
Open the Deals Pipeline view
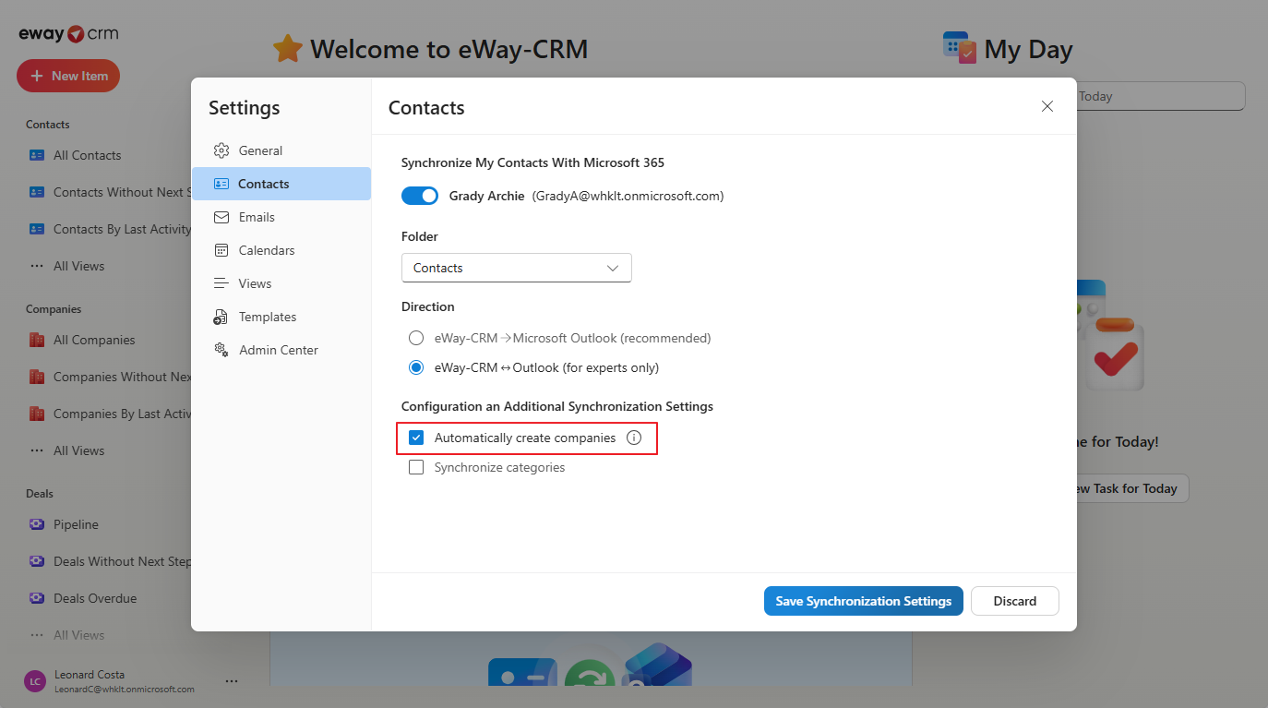click(76, 524)
